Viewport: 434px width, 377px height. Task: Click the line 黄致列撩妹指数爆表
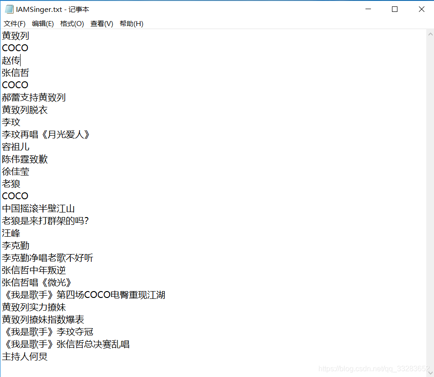tap(43, 320)
